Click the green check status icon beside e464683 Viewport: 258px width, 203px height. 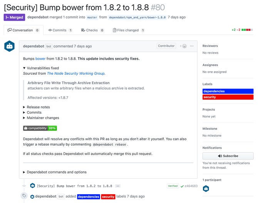(182, 186)
